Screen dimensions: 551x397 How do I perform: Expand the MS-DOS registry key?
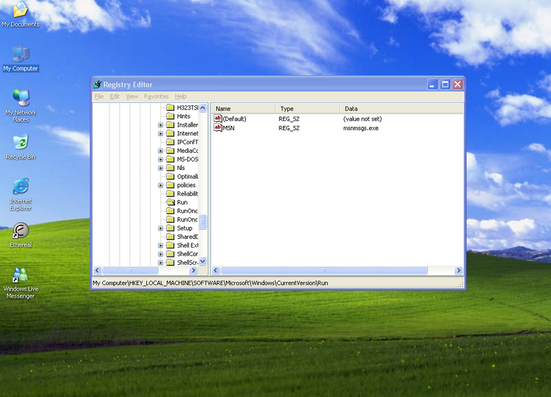[160, 160]
